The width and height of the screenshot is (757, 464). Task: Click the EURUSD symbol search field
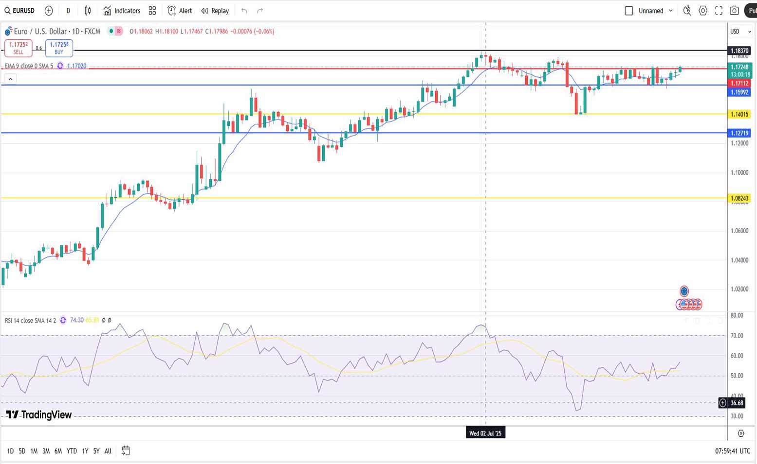(x=20, y=11)
